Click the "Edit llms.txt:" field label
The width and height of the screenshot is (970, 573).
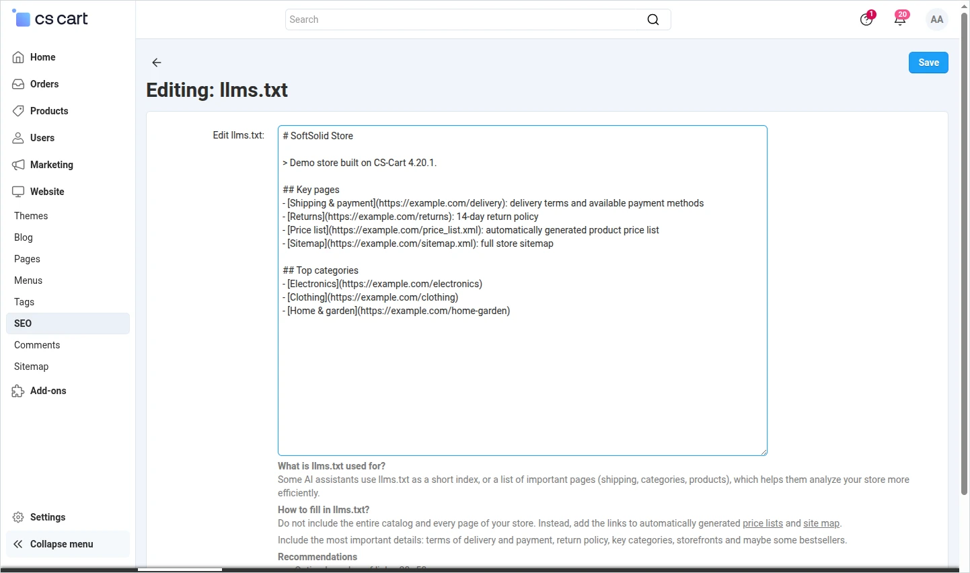[x=239, y=135]
